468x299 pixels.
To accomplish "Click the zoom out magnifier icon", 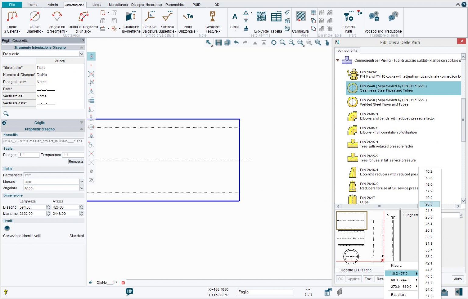I will pyautogui.click(x=291, y=43).
